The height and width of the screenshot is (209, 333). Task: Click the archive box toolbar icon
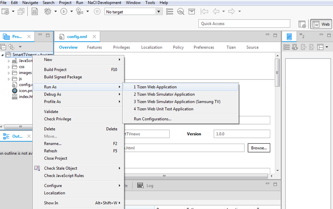[x=191, y=11]
